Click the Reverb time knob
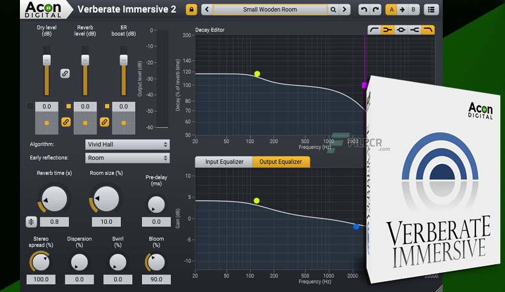The width and height of the screenshot is (505, 292). [x=54, y=199]
